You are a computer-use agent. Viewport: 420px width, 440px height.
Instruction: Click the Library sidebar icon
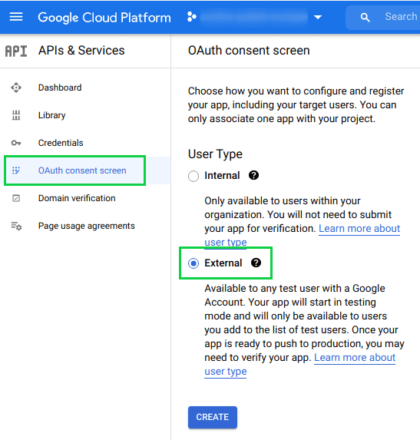click(x=16, y=115)
